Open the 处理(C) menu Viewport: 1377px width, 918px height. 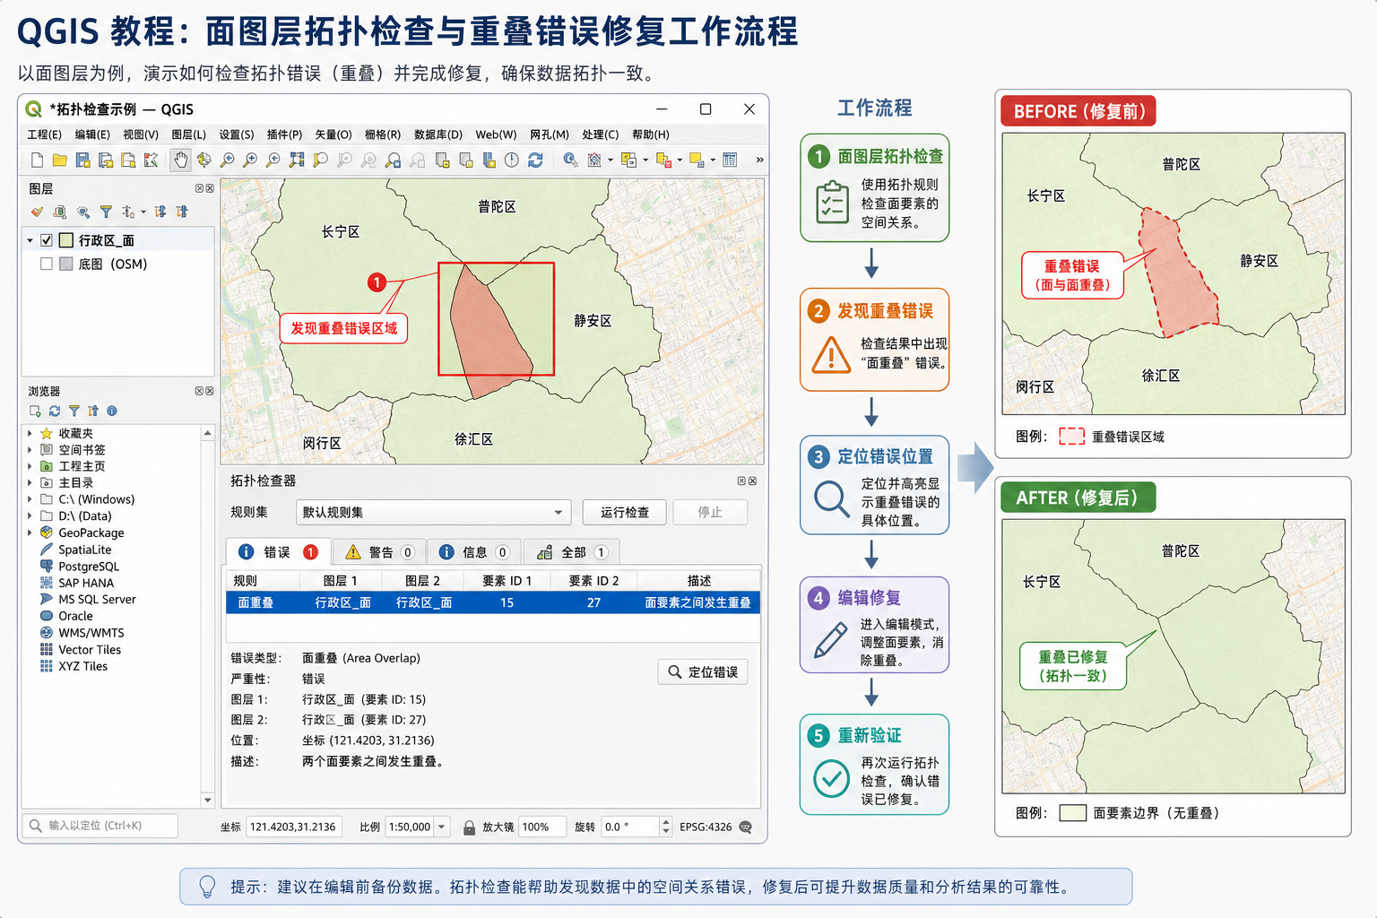(x=600, y=134)
